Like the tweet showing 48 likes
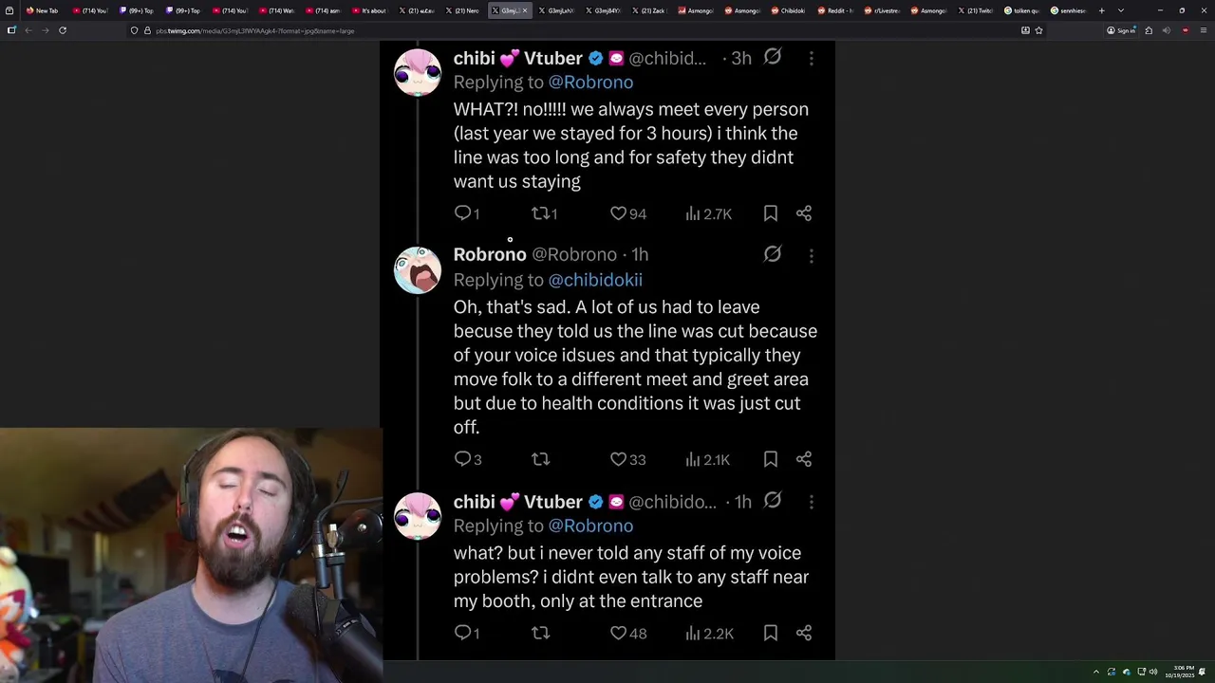1215x683 pixels. click(627, 633)
